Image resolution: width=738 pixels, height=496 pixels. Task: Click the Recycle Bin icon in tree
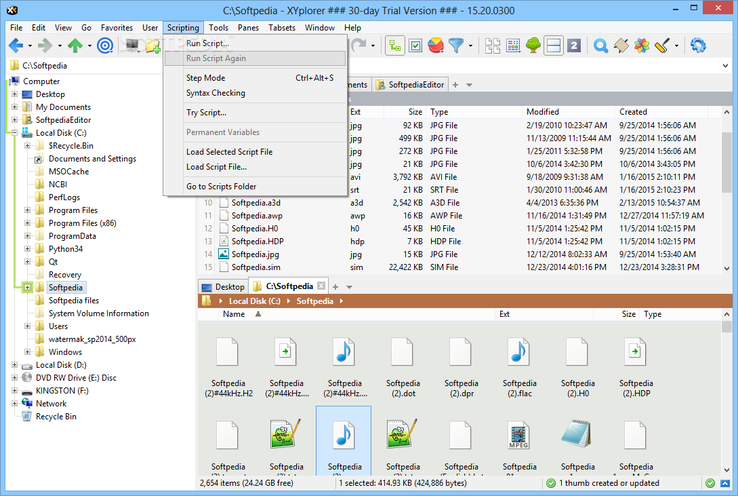click(x=27, y=417)
